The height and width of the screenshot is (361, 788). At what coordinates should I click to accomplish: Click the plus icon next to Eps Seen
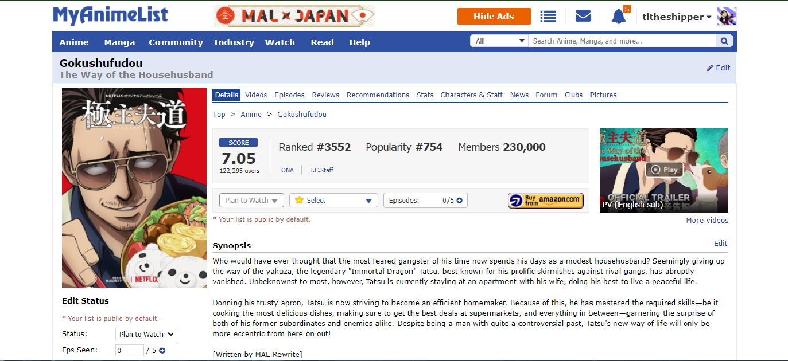click(162, 351)
